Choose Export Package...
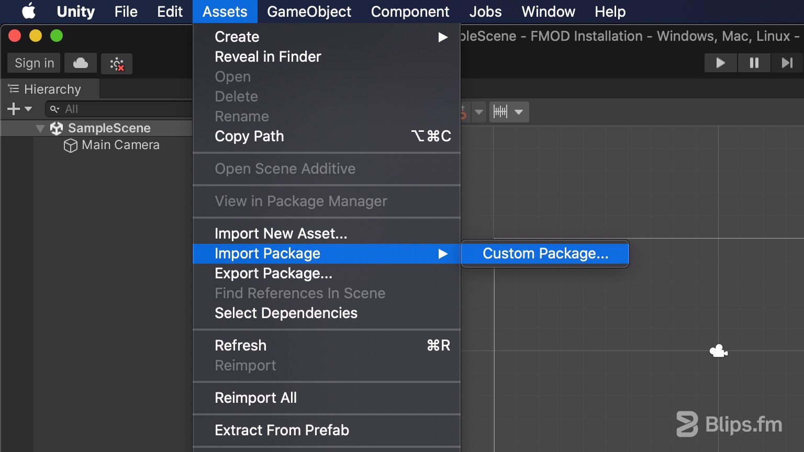The width and height of the screenshot is (804, 452). 327,273
